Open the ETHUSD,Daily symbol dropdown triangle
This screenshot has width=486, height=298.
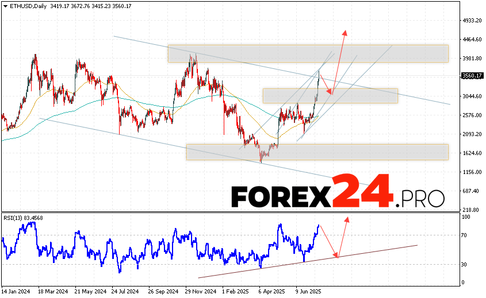click(x=5, y=6)
